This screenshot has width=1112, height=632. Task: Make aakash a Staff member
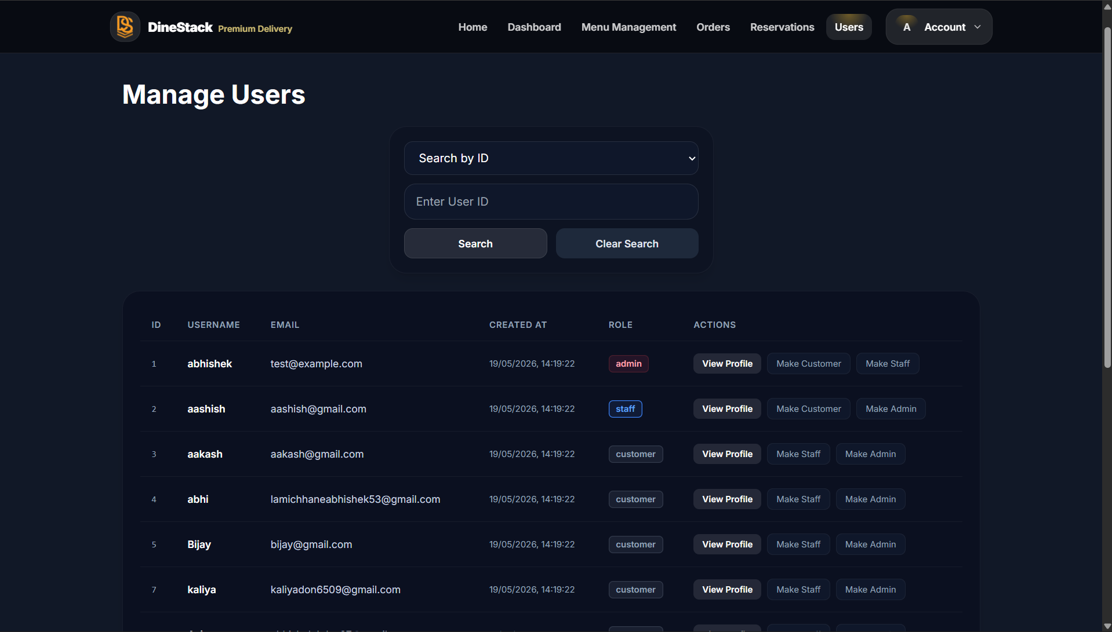798,454
